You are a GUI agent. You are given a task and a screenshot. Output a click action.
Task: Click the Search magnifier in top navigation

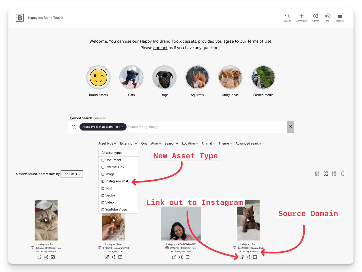point(287,16)
